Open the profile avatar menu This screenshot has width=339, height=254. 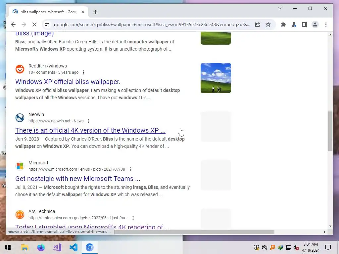315,24
